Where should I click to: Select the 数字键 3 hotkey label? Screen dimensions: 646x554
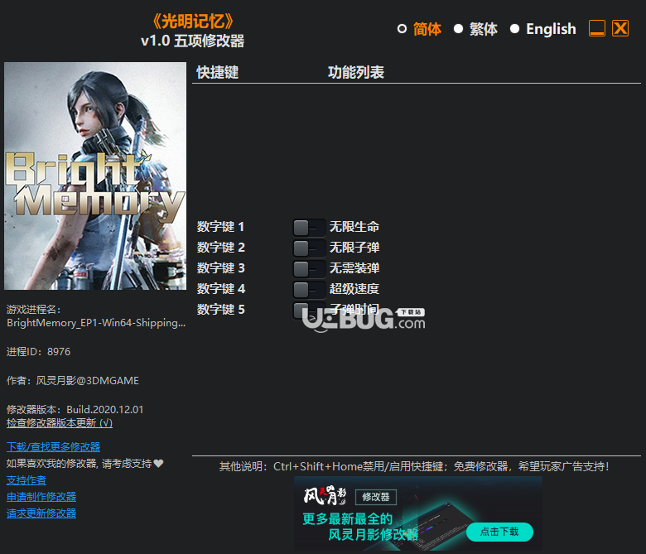point(221,267)
